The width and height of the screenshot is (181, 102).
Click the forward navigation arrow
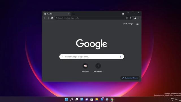click(x=48, y=18)
